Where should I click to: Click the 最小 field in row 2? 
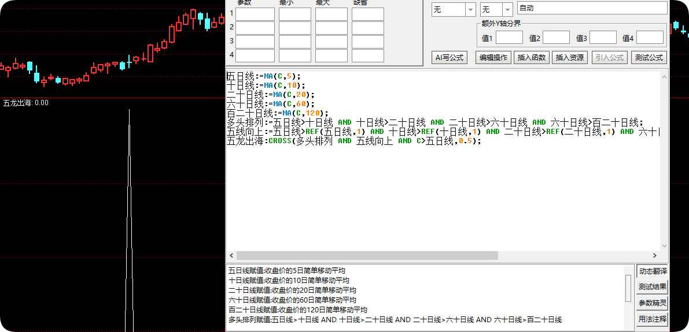tap(295, 28)
